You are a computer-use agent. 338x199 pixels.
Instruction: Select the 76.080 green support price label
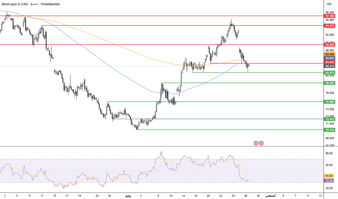[330, 102]
